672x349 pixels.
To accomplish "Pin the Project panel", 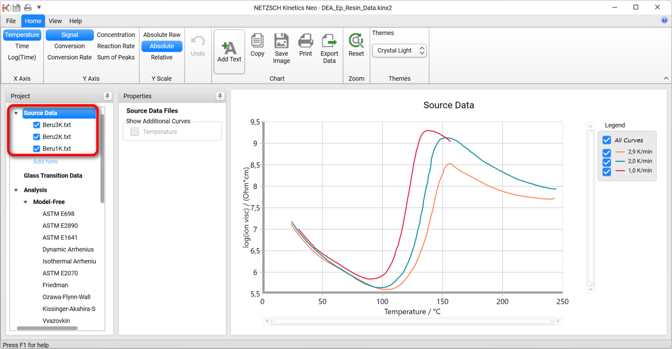I will (x=107, y=96).
